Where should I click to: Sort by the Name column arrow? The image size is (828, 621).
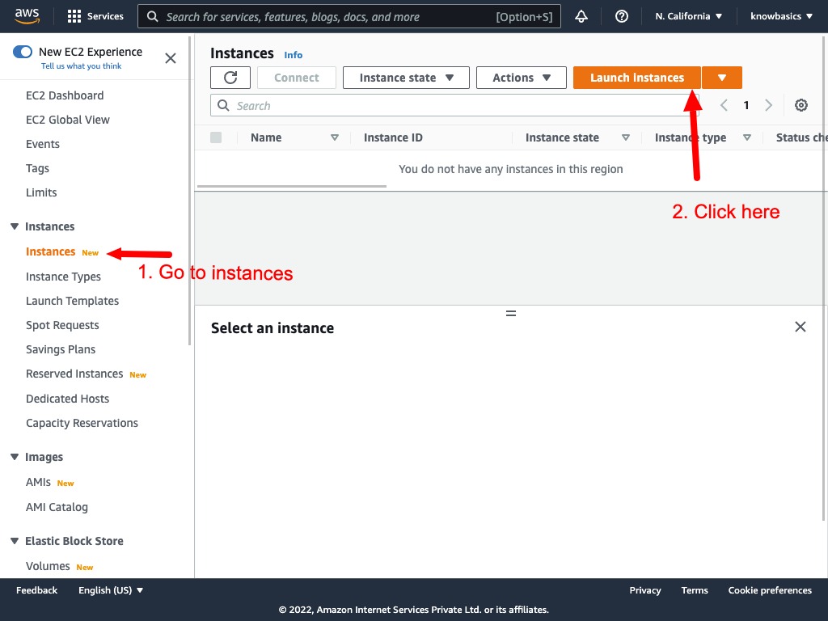[334, 137]
